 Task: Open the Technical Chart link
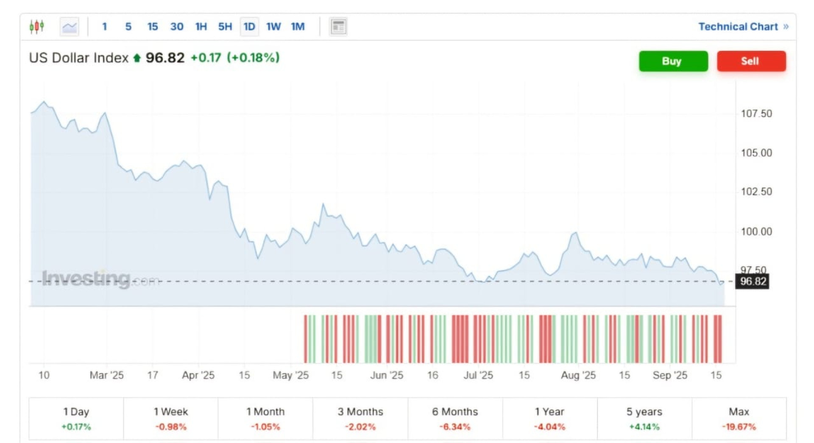point(743,27)
